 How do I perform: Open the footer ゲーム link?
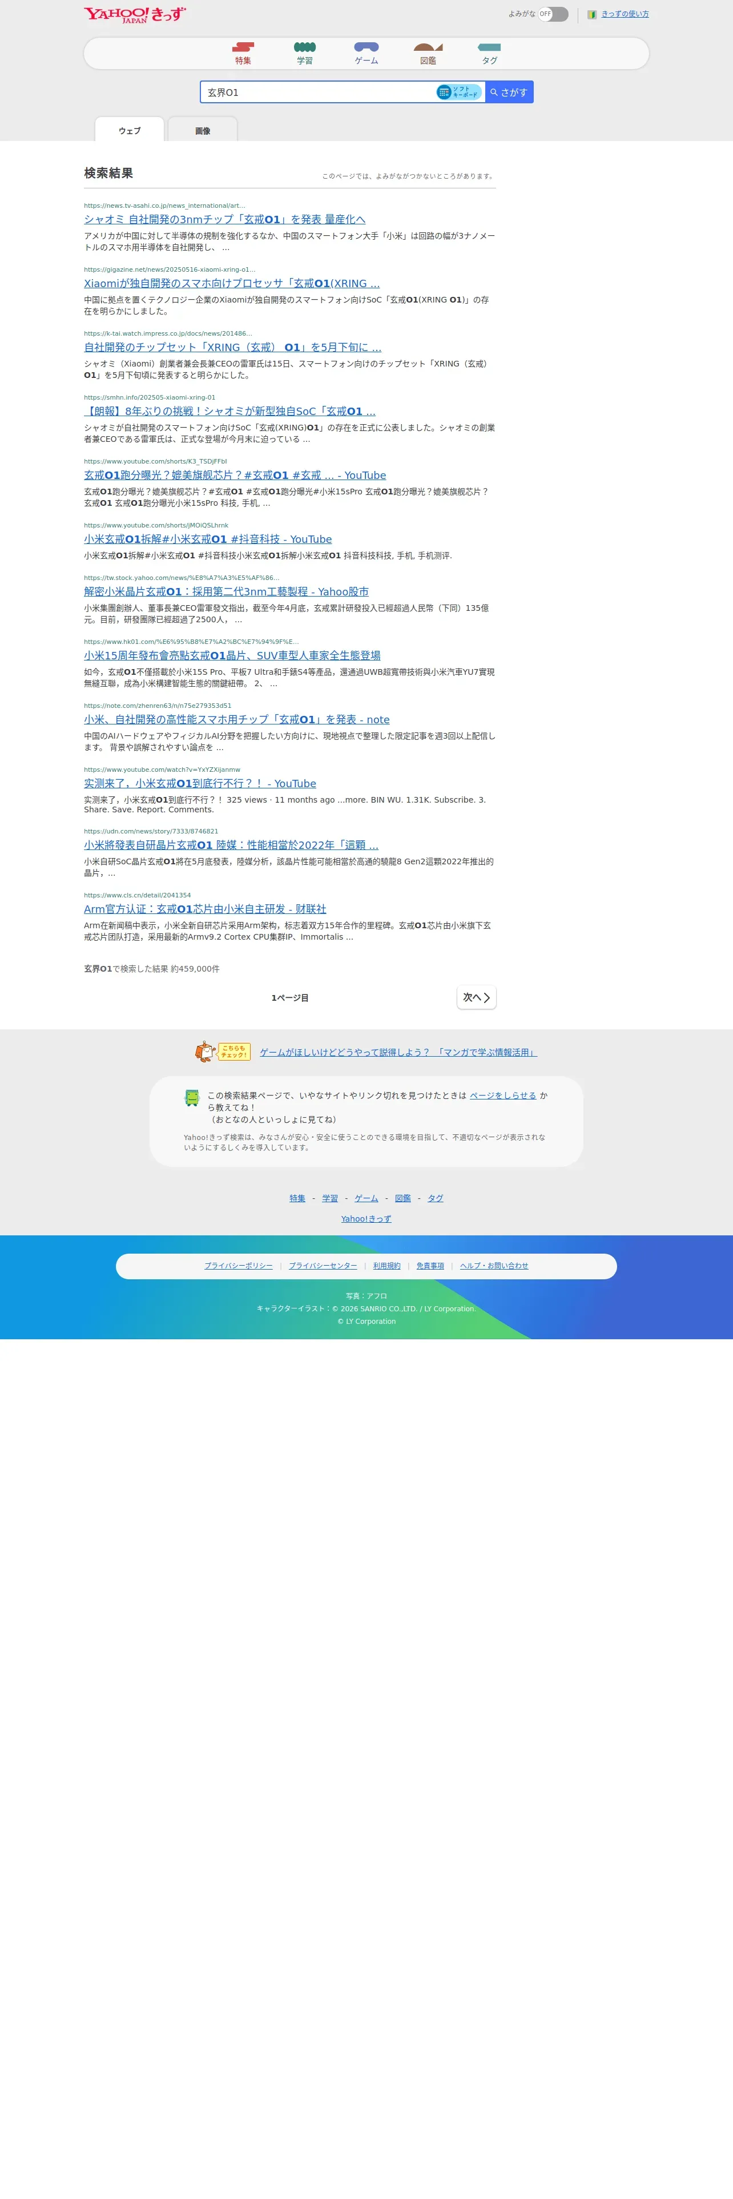(366, 1198)
